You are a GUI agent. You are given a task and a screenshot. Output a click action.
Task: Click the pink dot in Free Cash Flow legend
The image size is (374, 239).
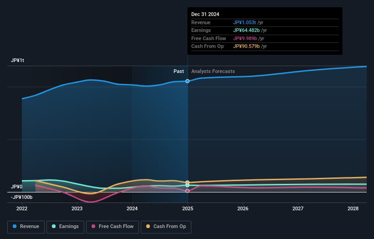tap(93, 226)
